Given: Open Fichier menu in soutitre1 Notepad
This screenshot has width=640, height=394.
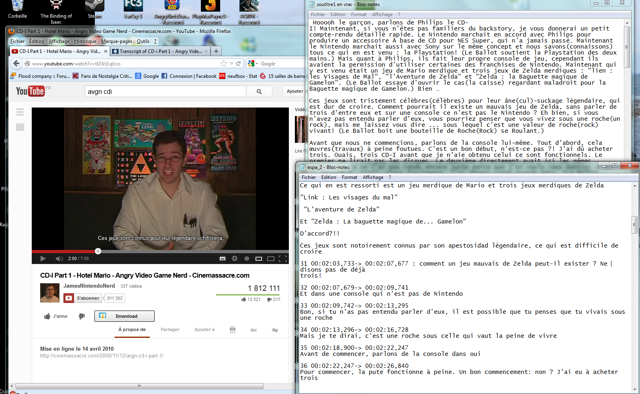Looking at the screenshot, I should (318, 14).
